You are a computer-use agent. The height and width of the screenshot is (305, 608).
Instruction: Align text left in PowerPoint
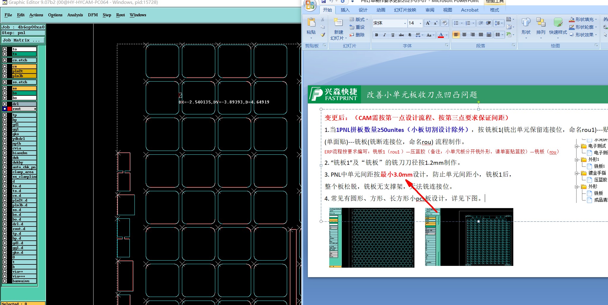pos(456,35)
